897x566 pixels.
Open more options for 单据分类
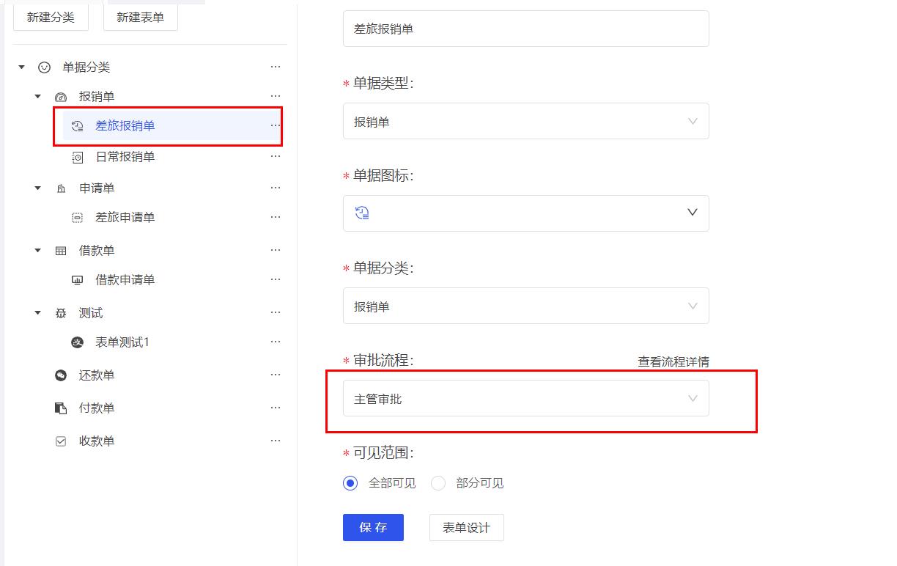276,66
